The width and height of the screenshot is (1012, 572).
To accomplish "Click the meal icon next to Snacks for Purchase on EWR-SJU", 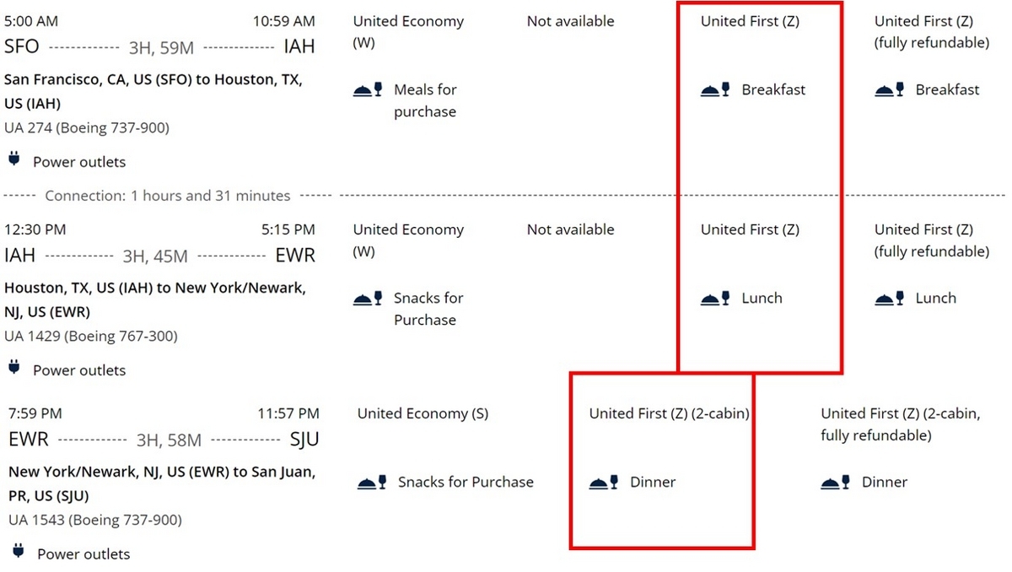I will (372, 483).
